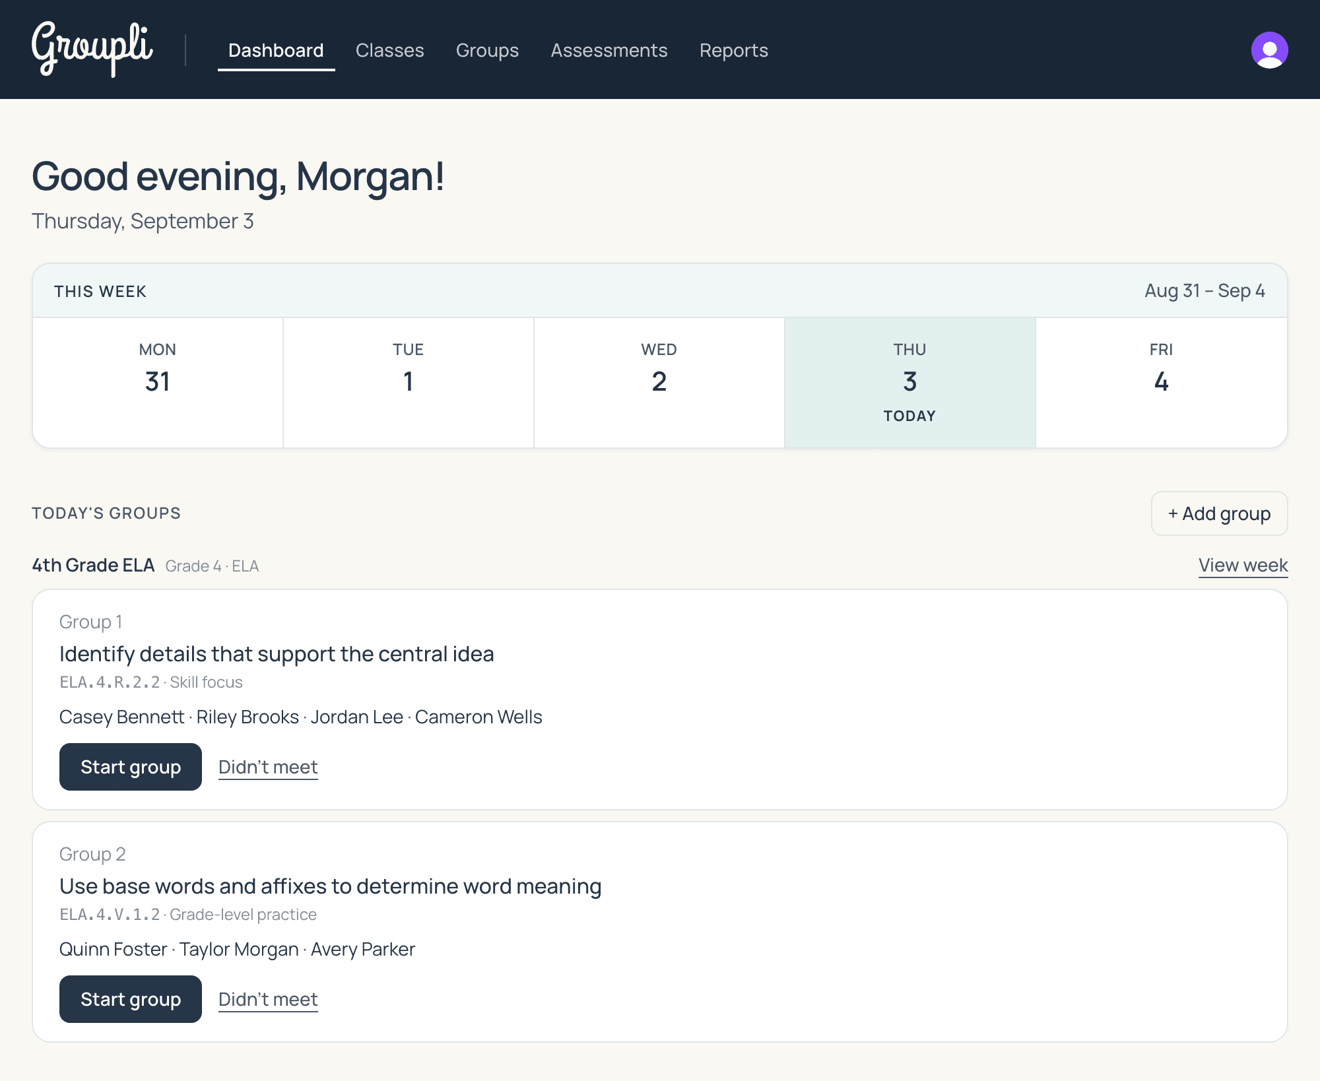The image size is (1320, 1081).
Task: Select Friday 4 in the week
Action: pyautogui.click(x=1162, y=383)
